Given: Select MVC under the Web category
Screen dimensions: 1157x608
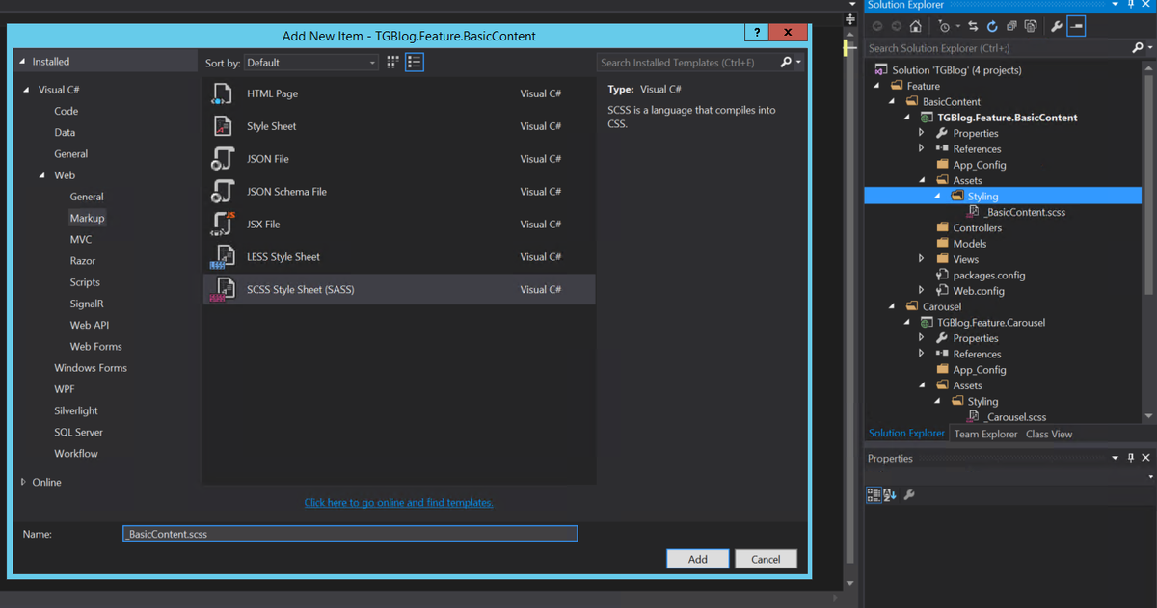Looking at the screenshot, I should (x=81, y=239).
